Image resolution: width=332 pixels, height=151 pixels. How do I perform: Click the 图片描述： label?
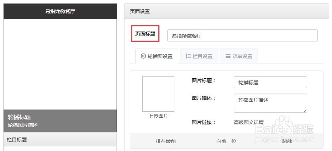coord(204,98)
